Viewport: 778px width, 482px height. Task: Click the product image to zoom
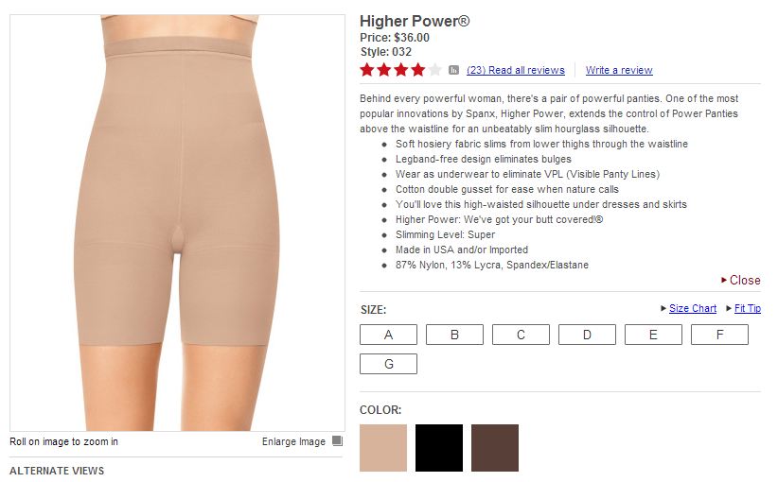(x=178, y=223)
